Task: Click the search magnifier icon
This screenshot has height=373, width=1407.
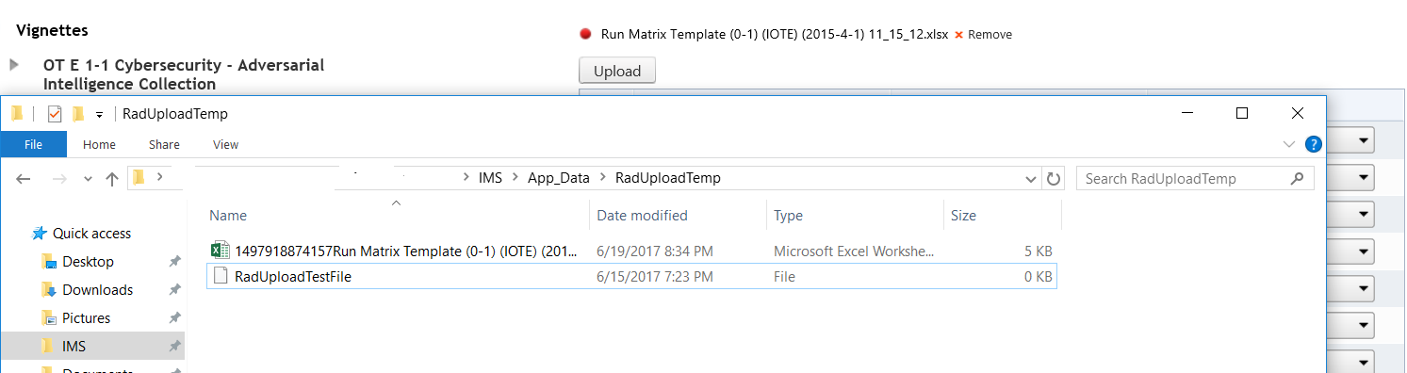Action: pyautogui.click(x=1297, y=178)
